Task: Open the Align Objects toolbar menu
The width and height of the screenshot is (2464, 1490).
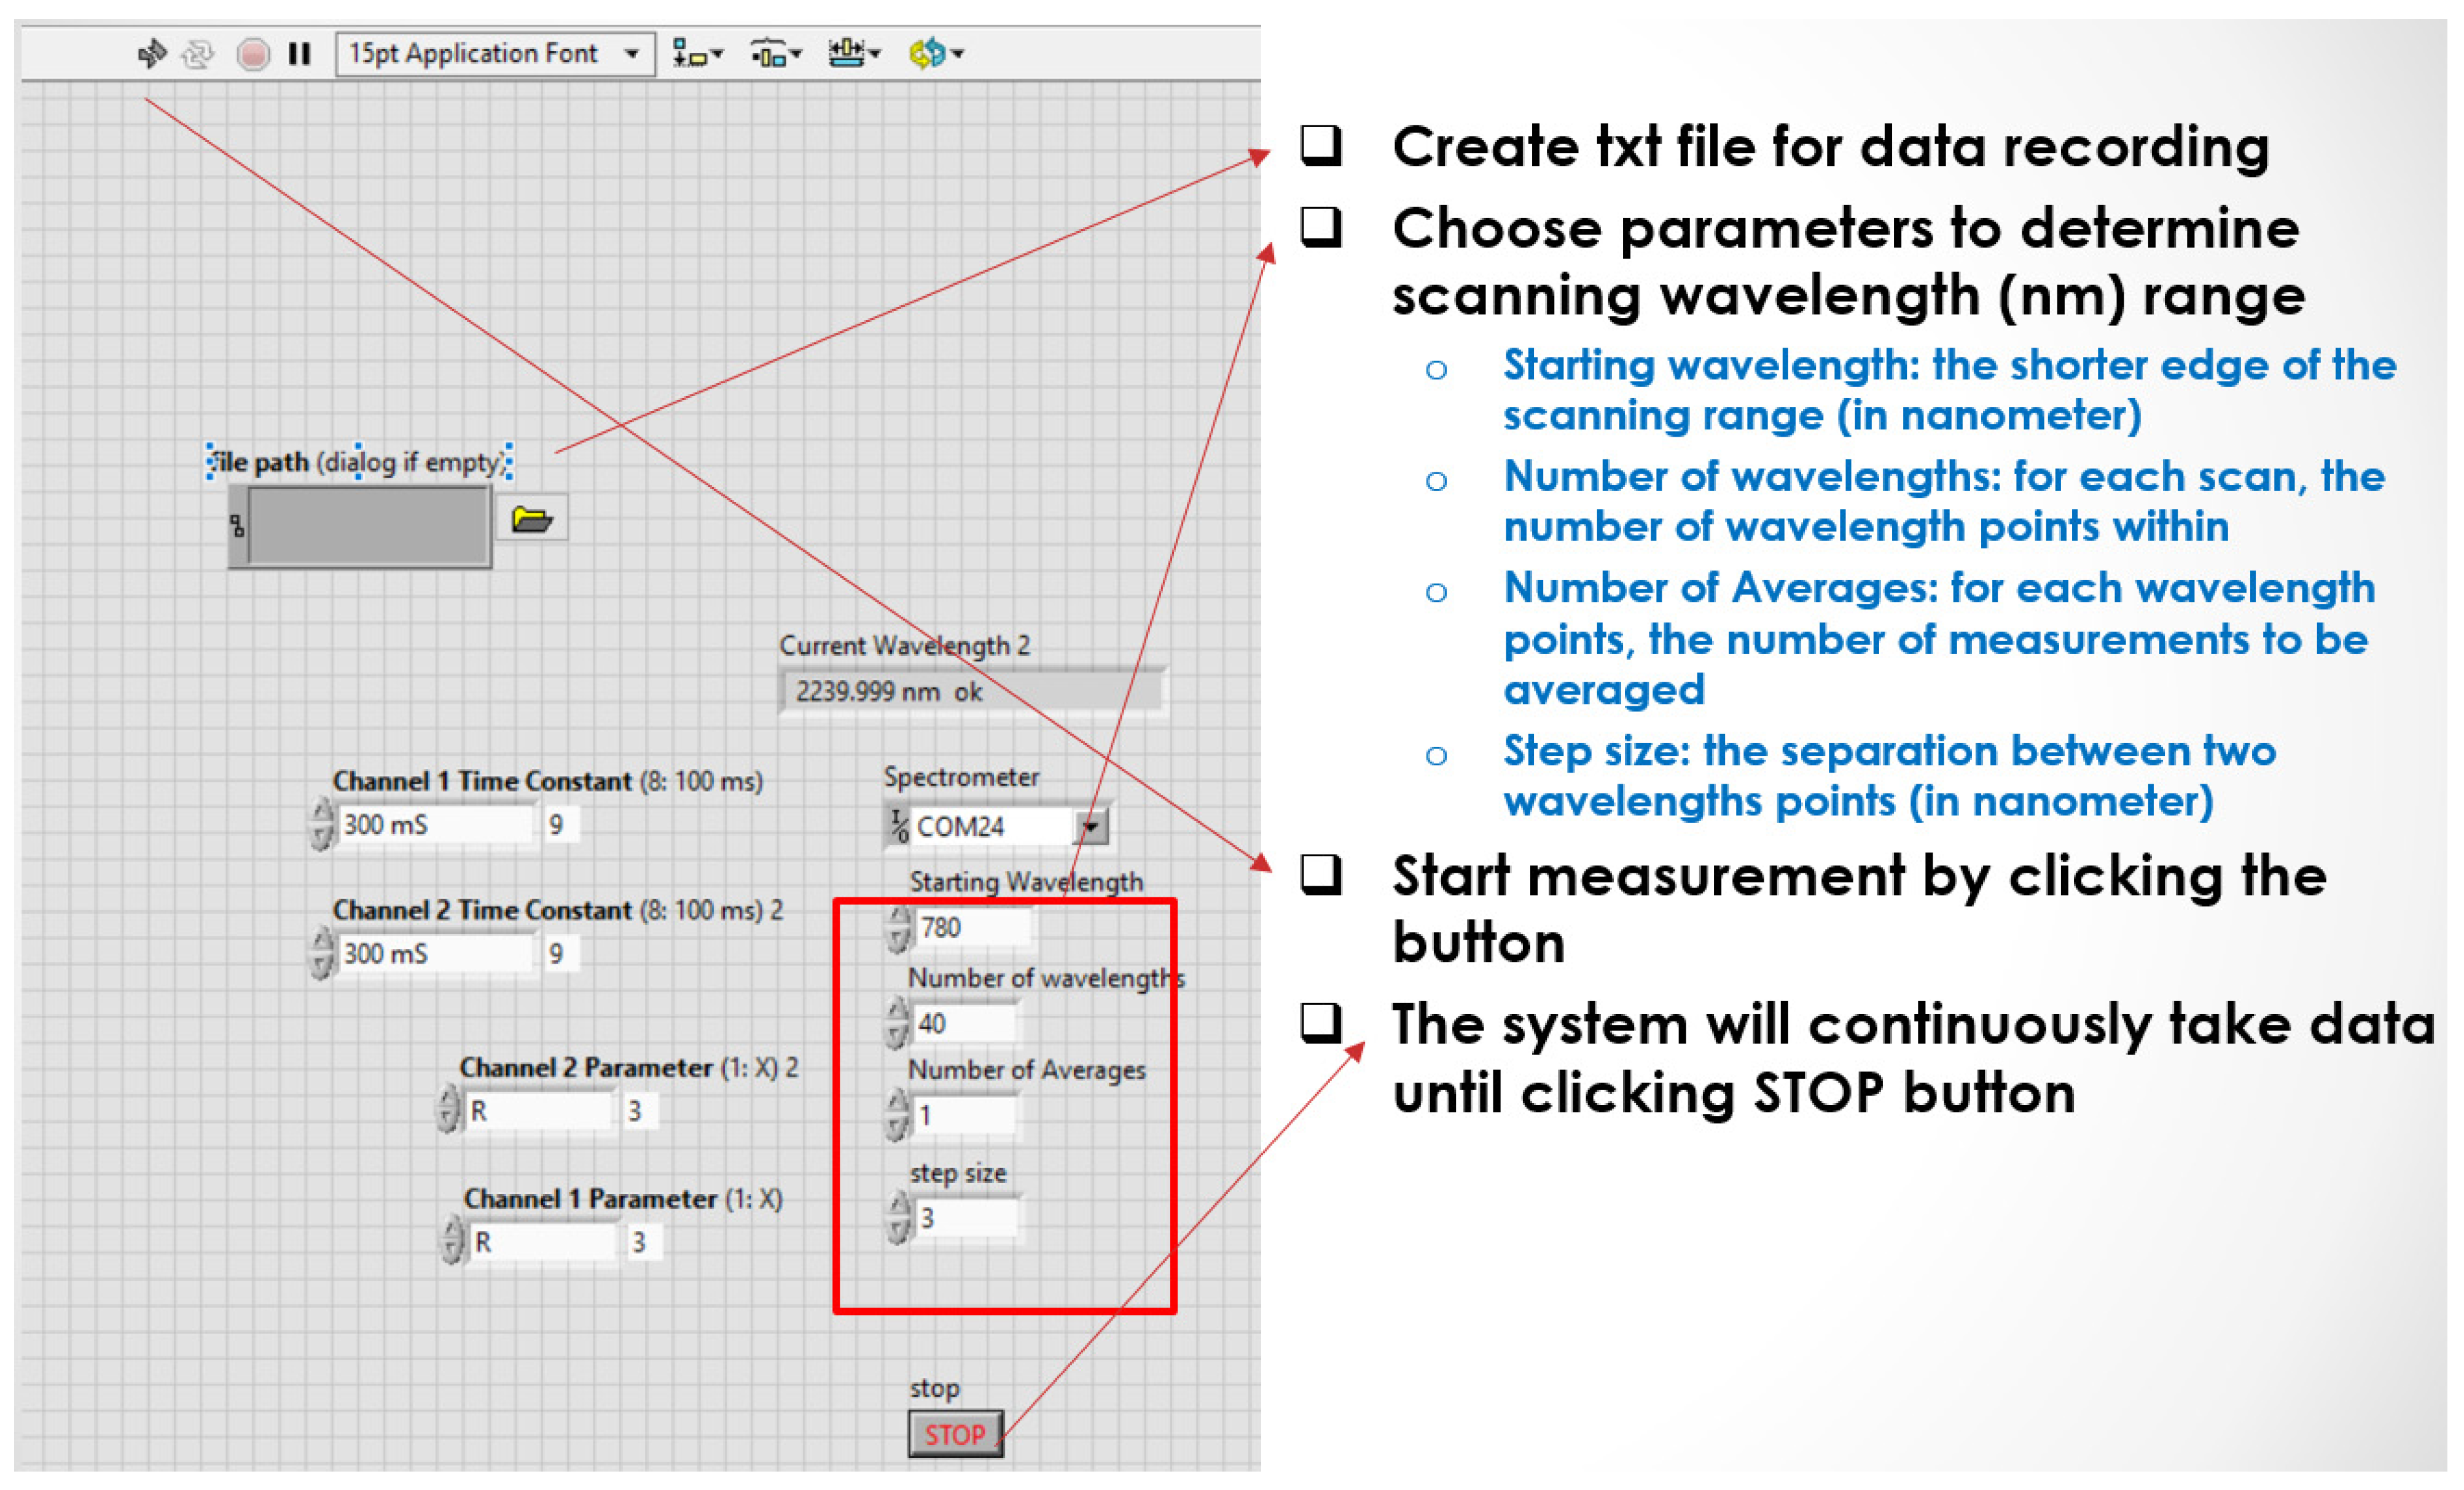Action: [695, 53]
